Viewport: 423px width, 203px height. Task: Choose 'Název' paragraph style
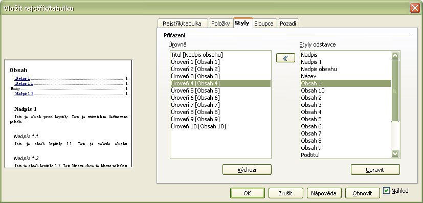[346, 76]
